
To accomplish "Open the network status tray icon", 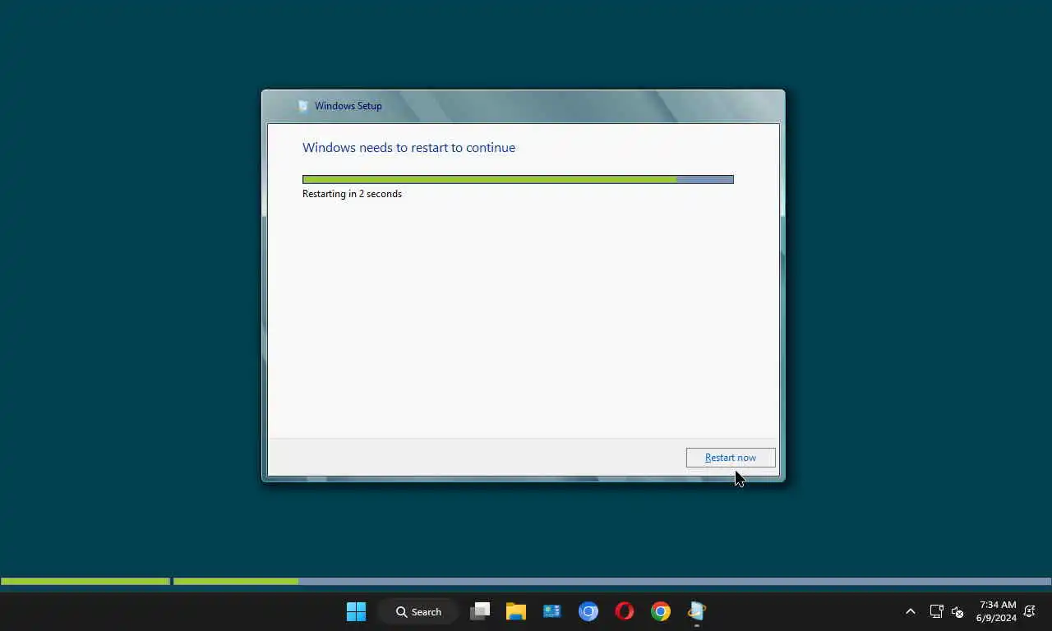I will coord(936,611).
